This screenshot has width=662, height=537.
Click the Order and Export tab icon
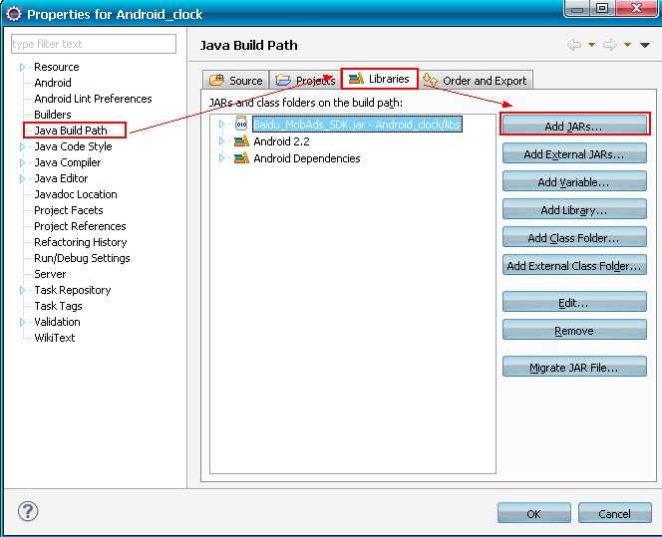[x=431, y=80]
